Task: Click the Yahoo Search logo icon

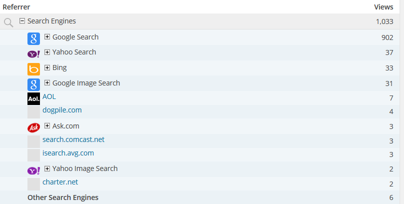Action: tap(33, 54)
